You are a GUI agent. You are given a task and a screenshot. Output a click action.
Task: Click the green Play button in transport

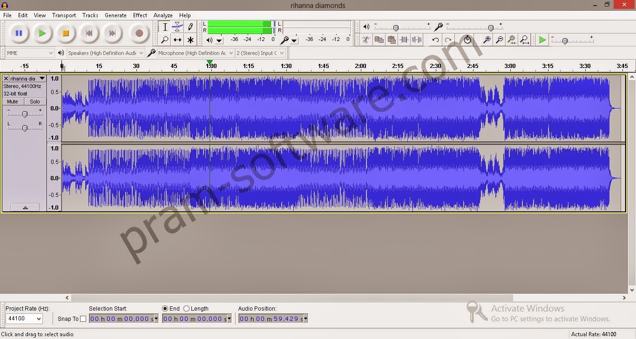click(x=42, y=33)
